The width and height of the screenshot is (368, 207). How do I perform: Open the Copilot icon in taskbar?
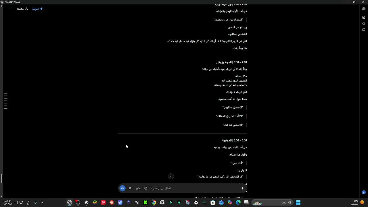pyautogui.click(x=230, y=203)
